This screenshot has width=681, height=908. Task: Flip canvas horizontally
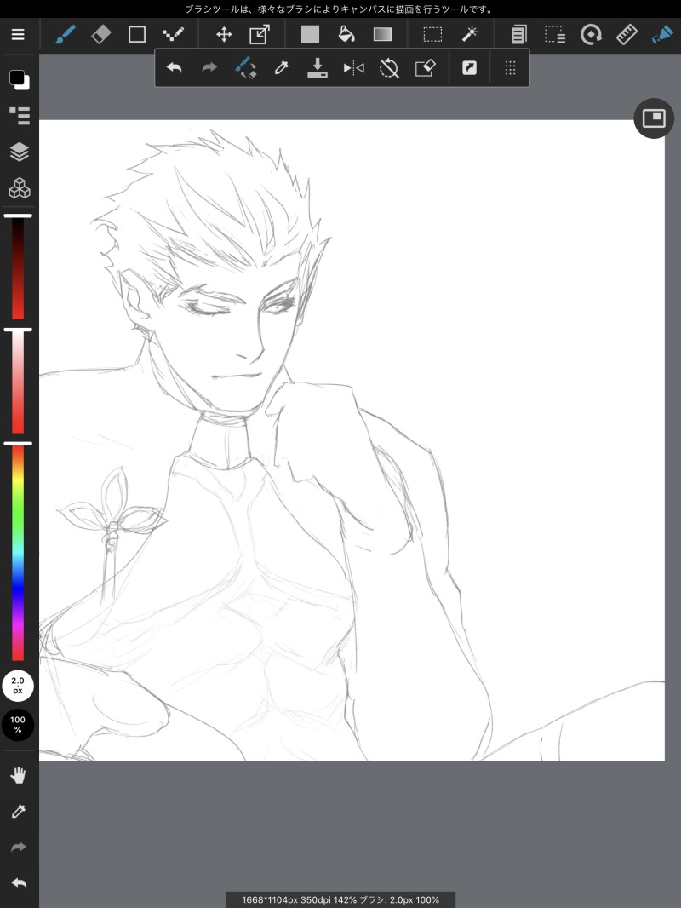[353, 68]
